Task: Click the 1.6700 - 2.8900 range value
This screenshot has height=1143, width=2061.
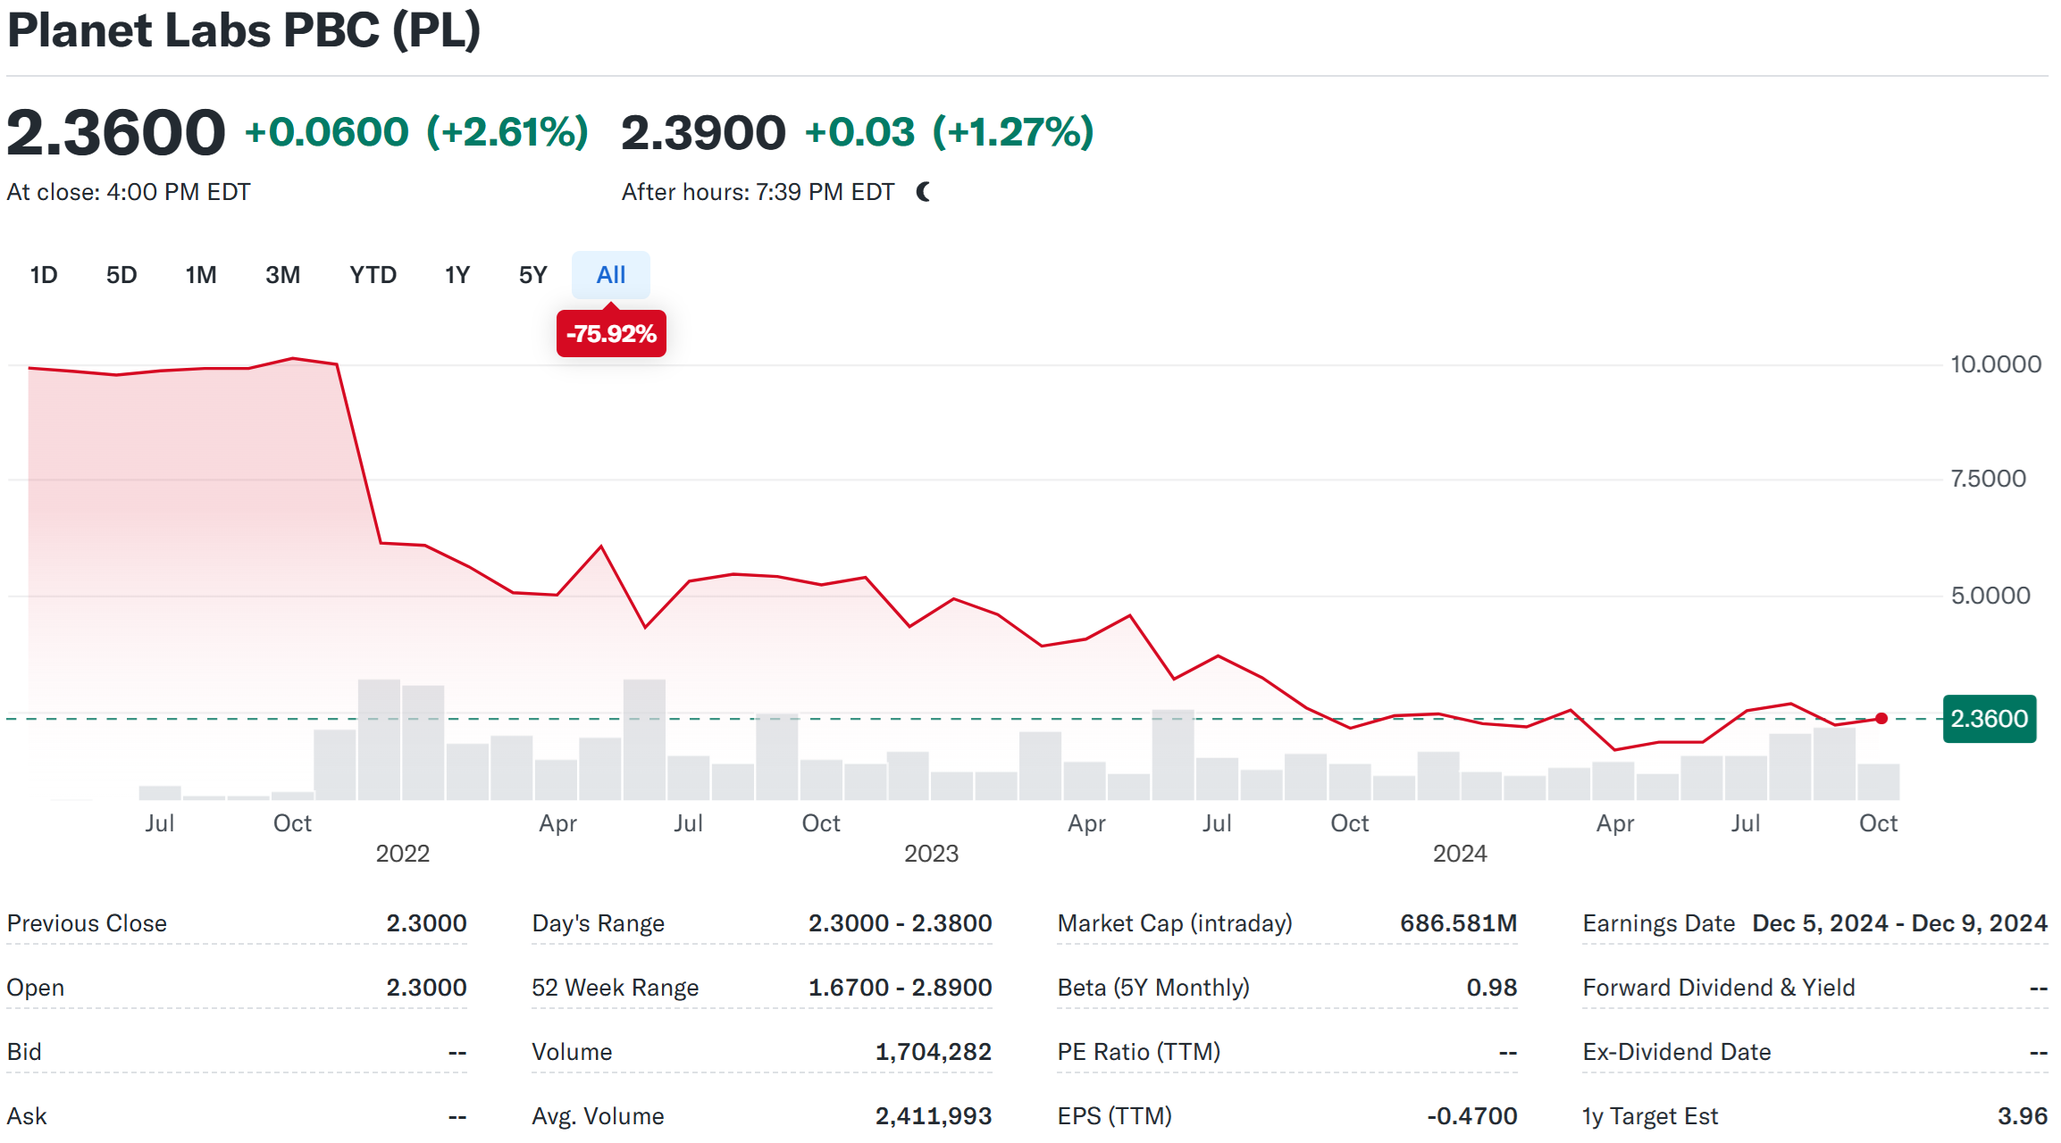Action: coord(901,988)
